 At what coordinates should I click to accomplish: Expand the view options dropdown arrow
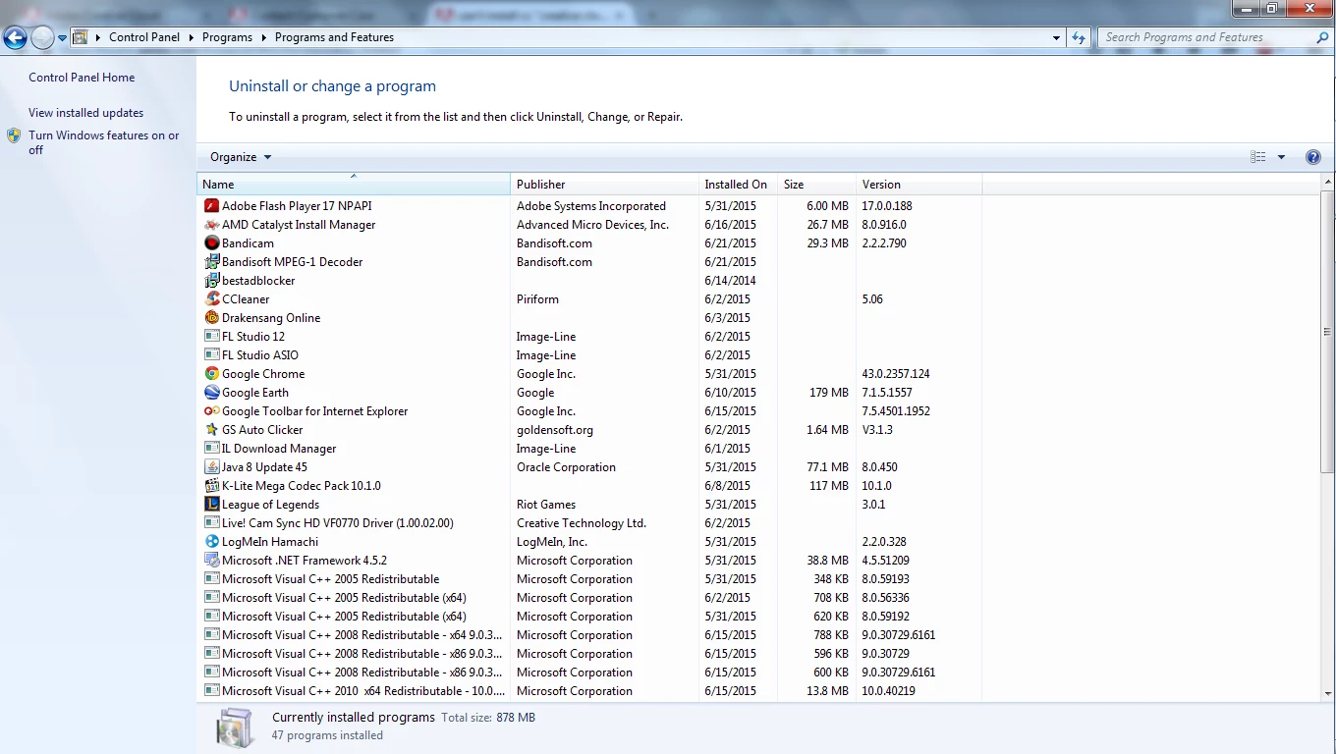coord(1281,157)
